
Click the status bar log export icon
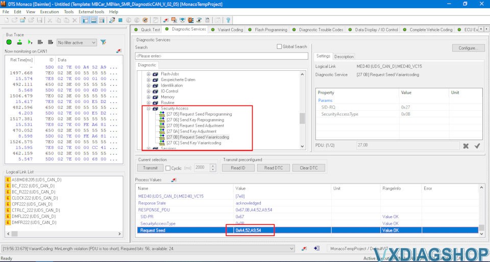click(316, 248)
